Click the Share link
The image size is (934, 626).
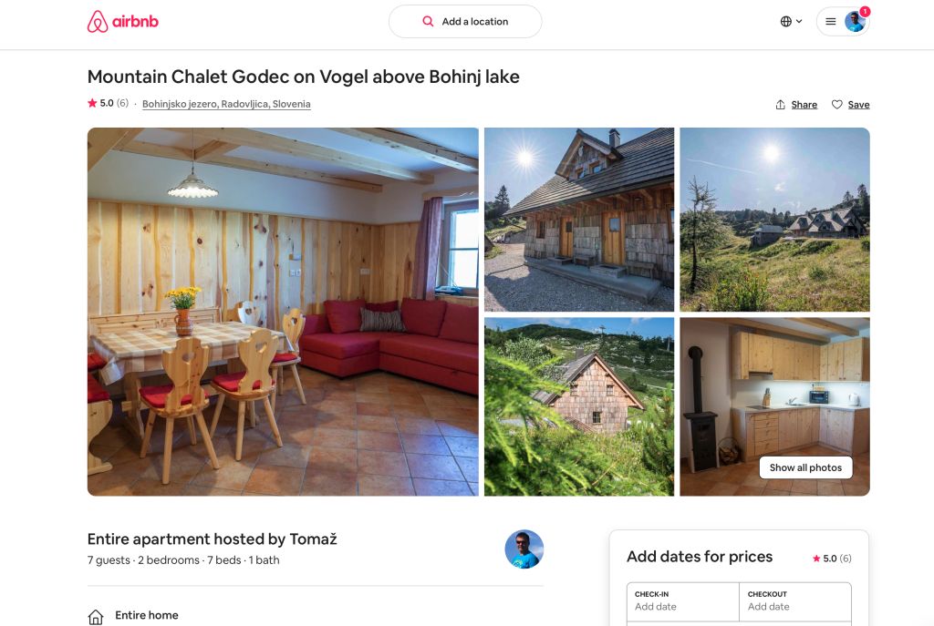tap(804, 105)
